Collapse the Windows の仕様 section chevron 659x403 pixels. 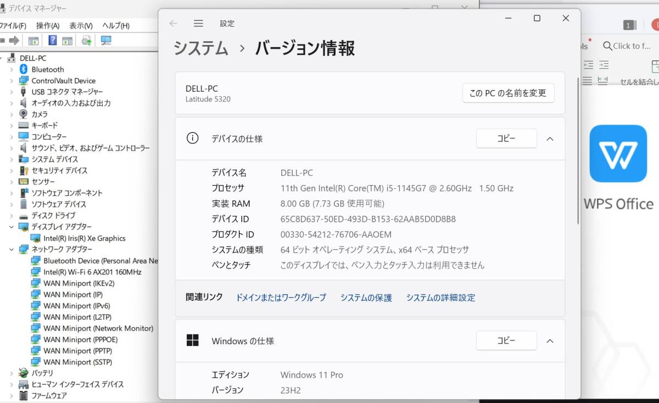pos(550,340)
